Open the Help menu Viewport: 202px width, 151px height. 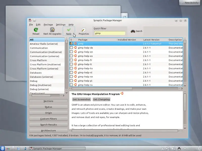71,24
